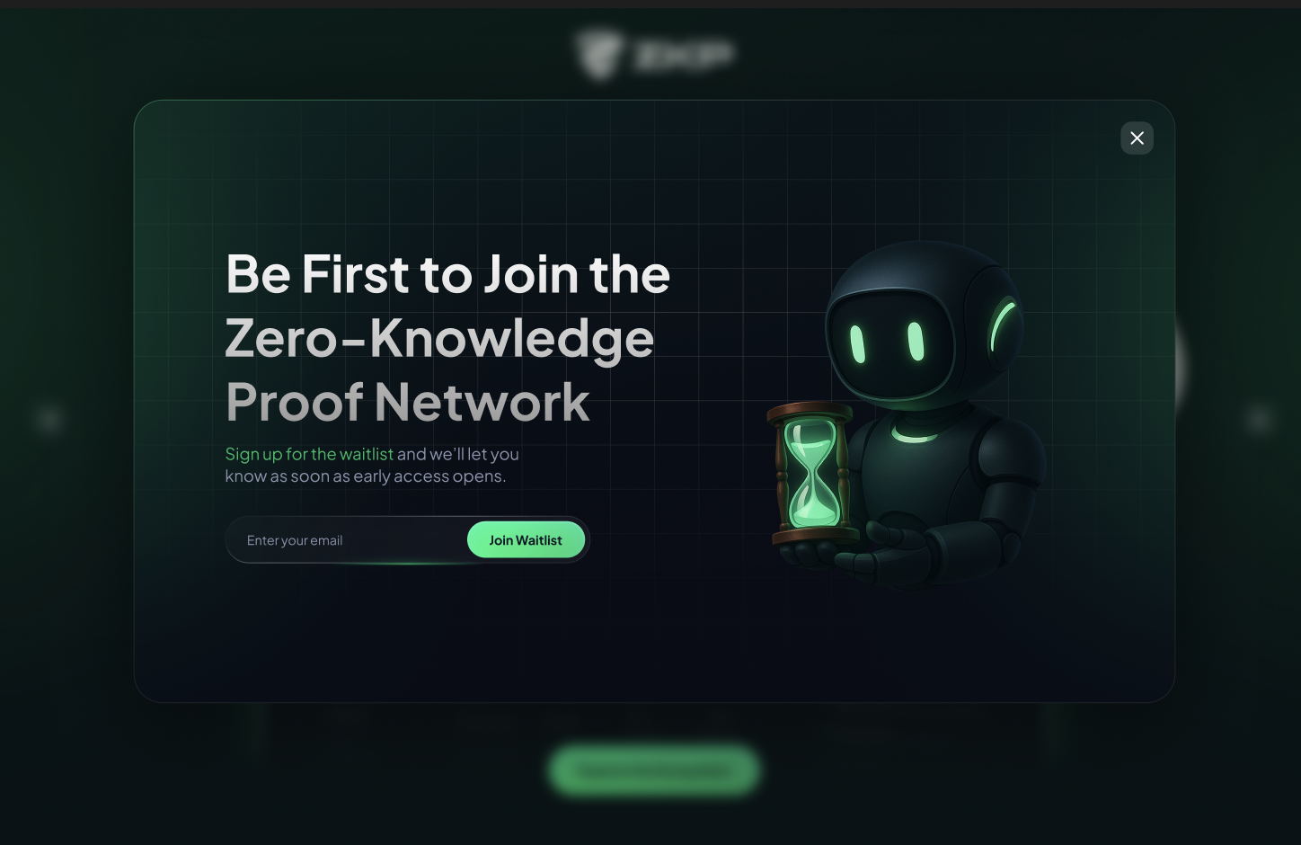Click the Be First to Join the headline
This screenshot has height=845, width=1301.
447,273
